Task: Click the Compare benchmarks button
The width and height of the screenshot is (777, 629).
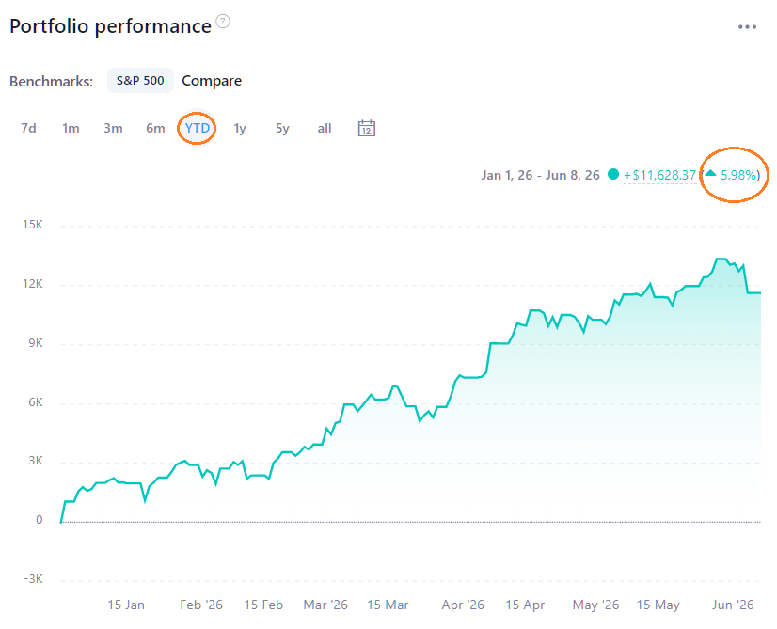Action: 212,81
